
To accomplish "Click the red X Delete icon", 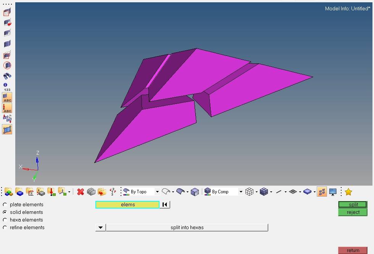I will pos(81,192).
